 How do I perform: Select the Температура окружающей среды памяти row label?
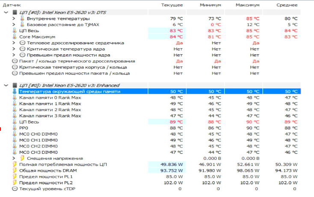70,91
